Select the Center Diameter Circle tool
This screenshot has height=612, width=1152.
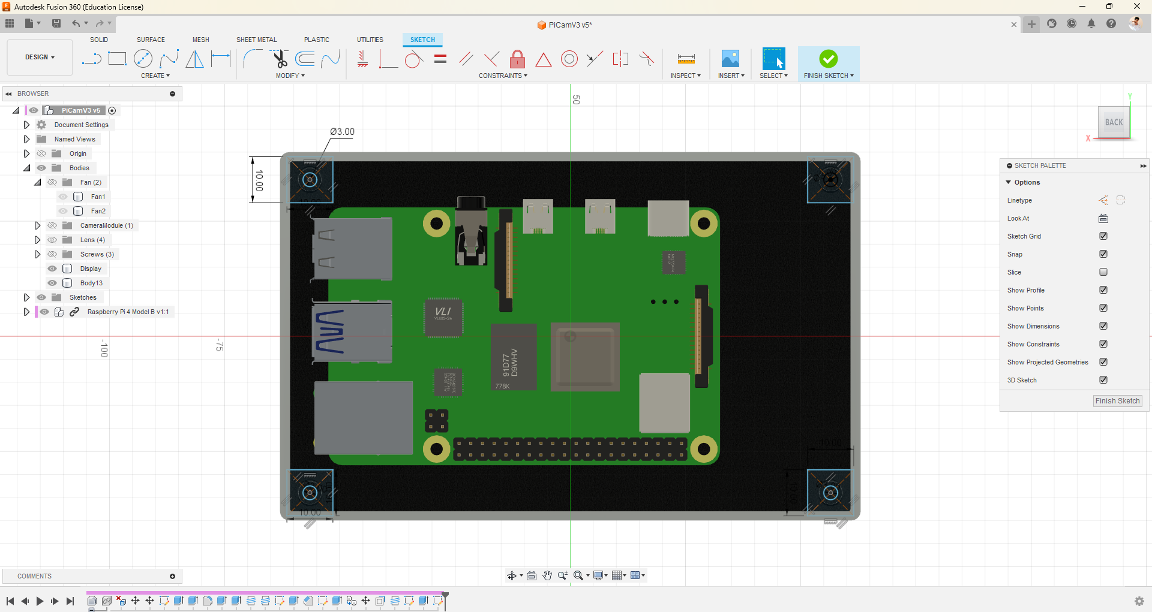[143, 59]
